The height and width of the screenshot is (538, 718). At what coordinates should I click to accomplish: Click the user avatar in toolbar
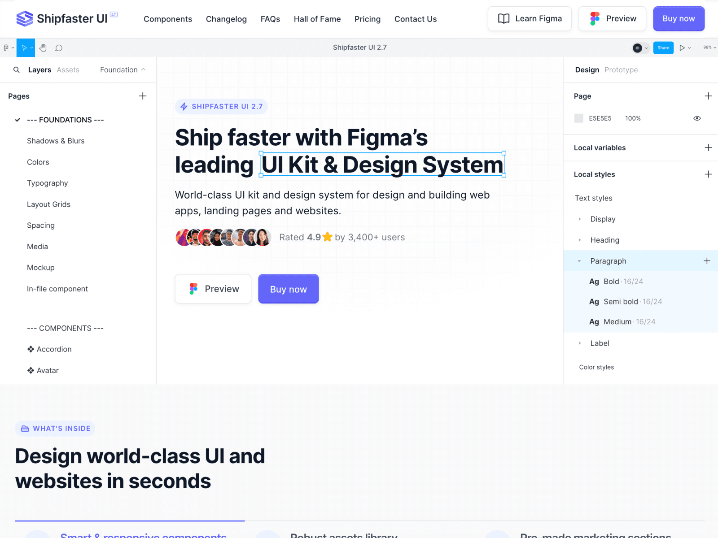(637, 48)
